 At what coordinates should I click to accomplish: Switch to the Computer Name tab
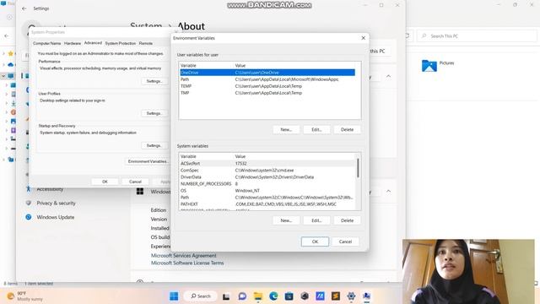pos(47,43)
